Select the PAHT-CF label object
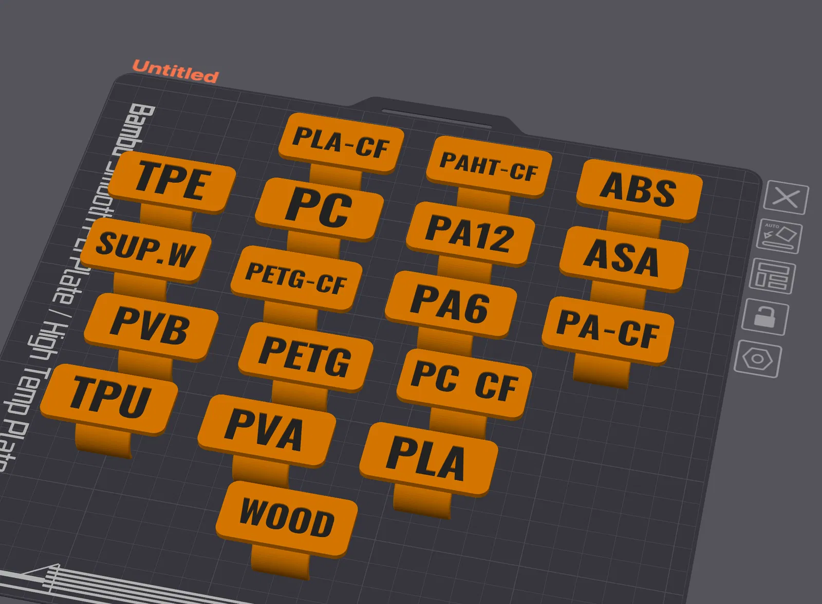The height and width of the screenshot is (604, 822). (489, 166)
